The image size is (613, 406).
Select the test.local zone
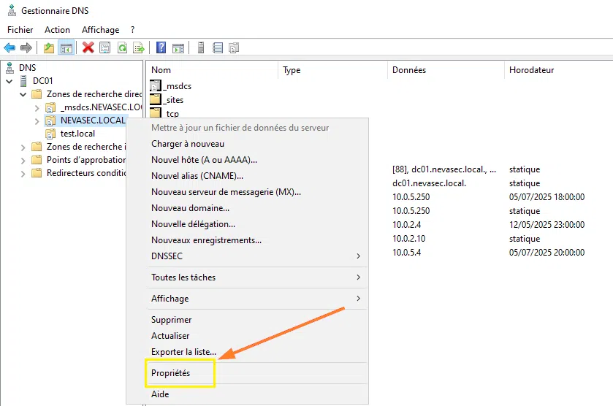pyautogui.click(x=77, y=134)
